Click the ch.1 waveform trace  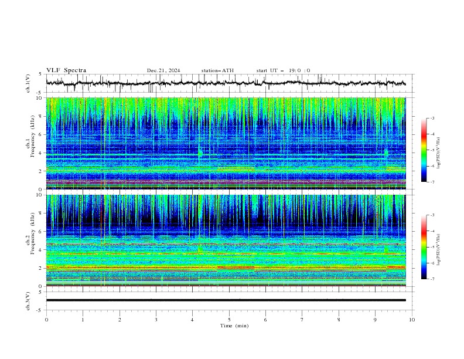(226, 83)
